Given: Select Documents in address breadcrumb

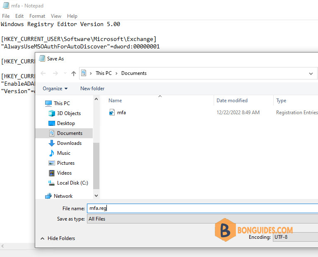Looking at the screenshot, I should 134,73.
